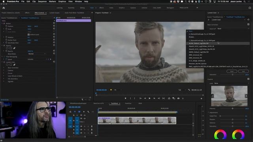The width and height of the screenshot is (253, 142).
Task: Expand the Vignette group
Action: (4, 82)
